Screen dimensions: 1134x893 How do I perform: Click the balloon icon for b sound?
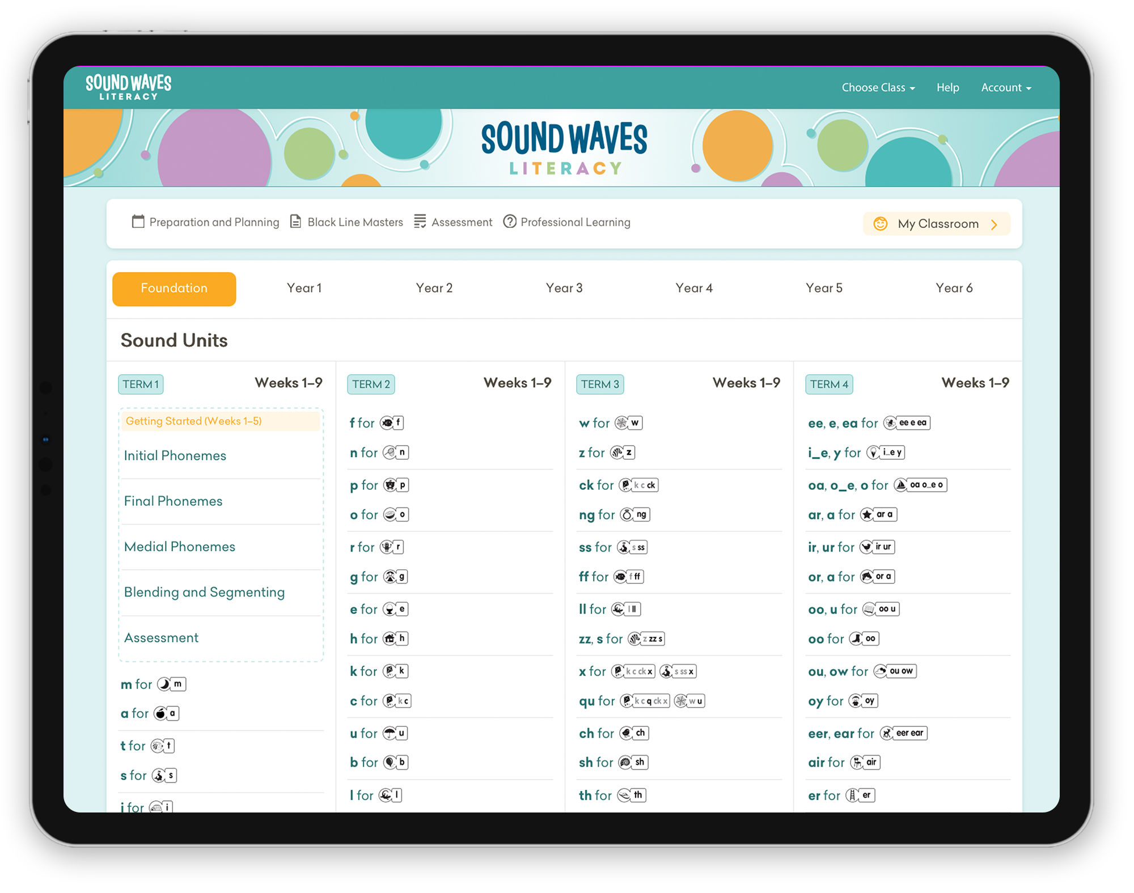pyautogui.click(x=390, y=763)
